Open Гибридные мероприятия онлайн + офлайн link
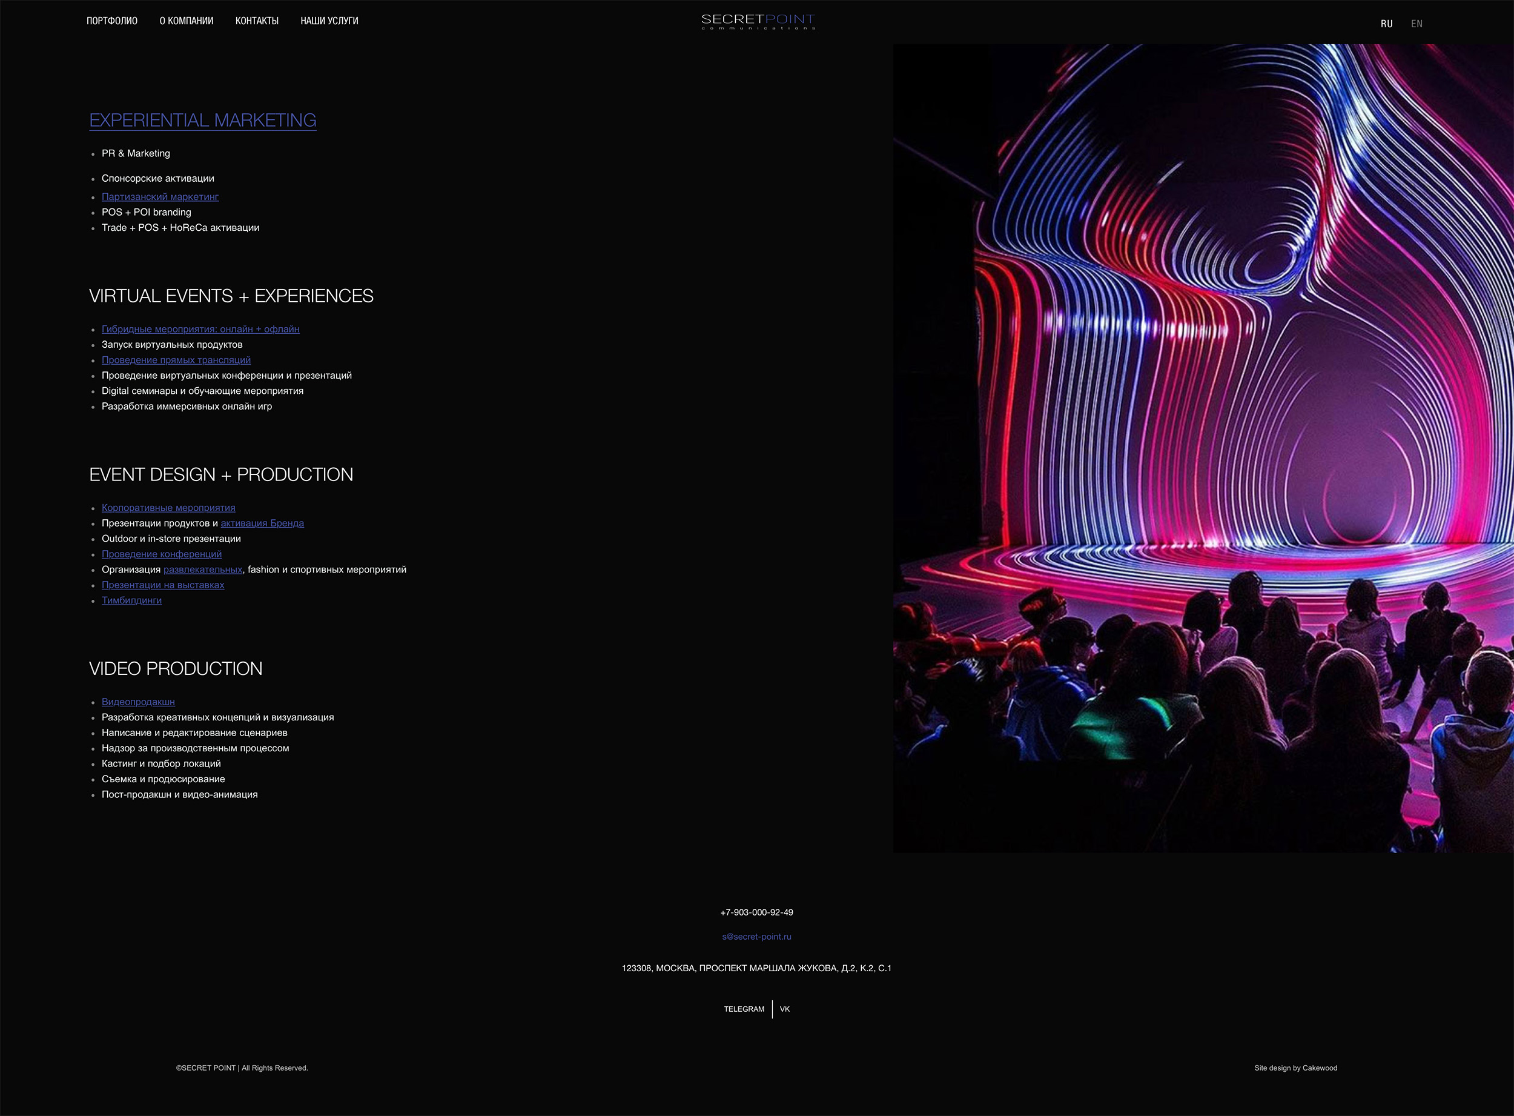The height and width of the screenshot is (1116, 1514). click(x=200, y=329)
